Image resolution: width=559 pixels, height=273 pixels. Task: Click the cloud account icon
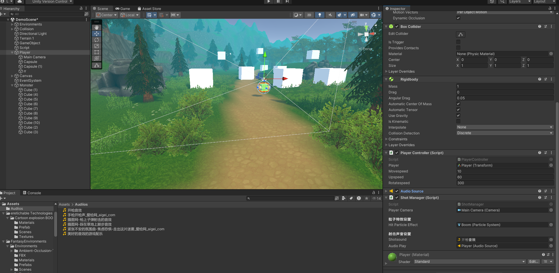point(20,1)
